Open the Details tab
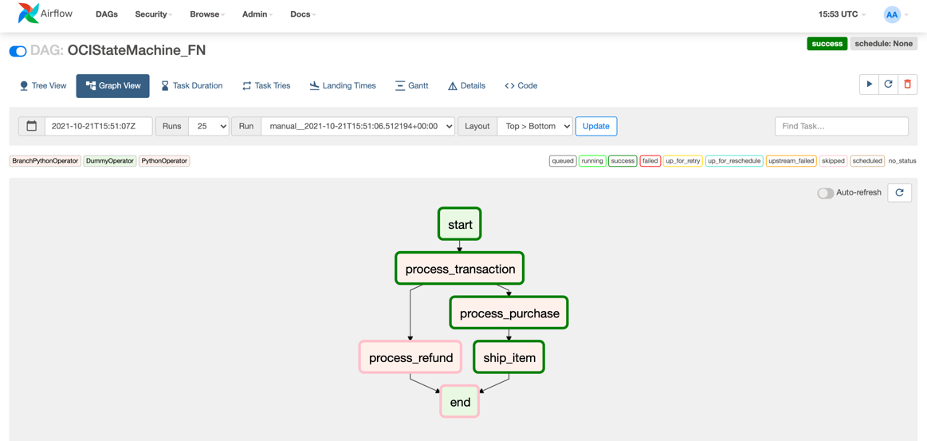Screen dimensions: 927x441 pos(466,85)
